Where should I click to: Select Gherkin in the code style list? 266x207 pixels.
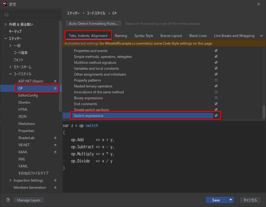pyautogui.click(x=24, y=102)
